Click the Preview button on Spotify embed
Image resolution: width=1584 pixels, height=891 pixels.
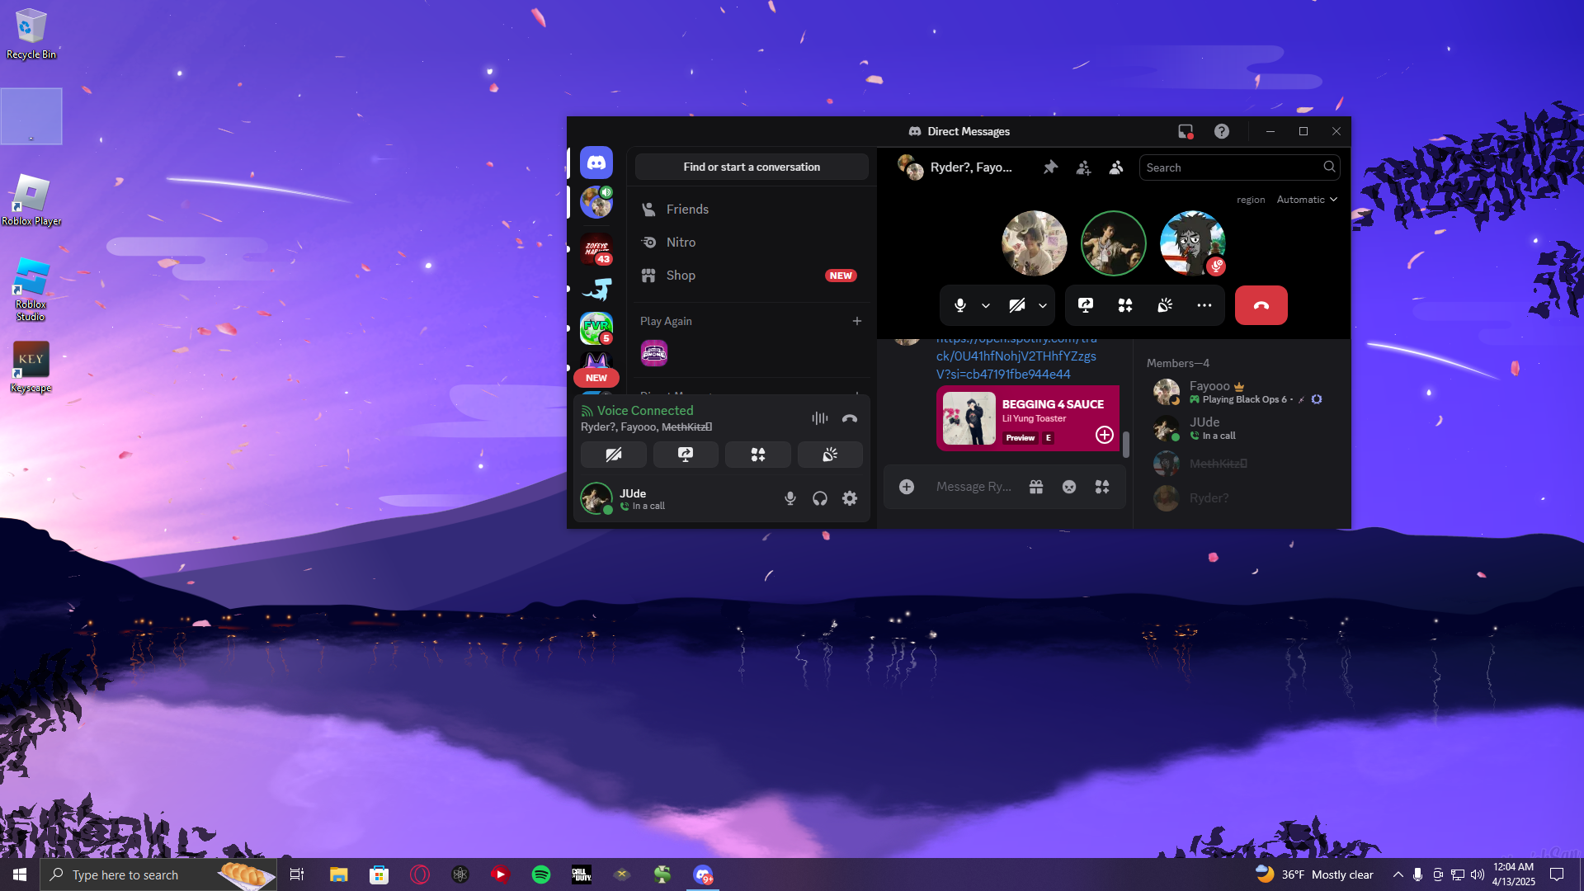coord(1021,438)
